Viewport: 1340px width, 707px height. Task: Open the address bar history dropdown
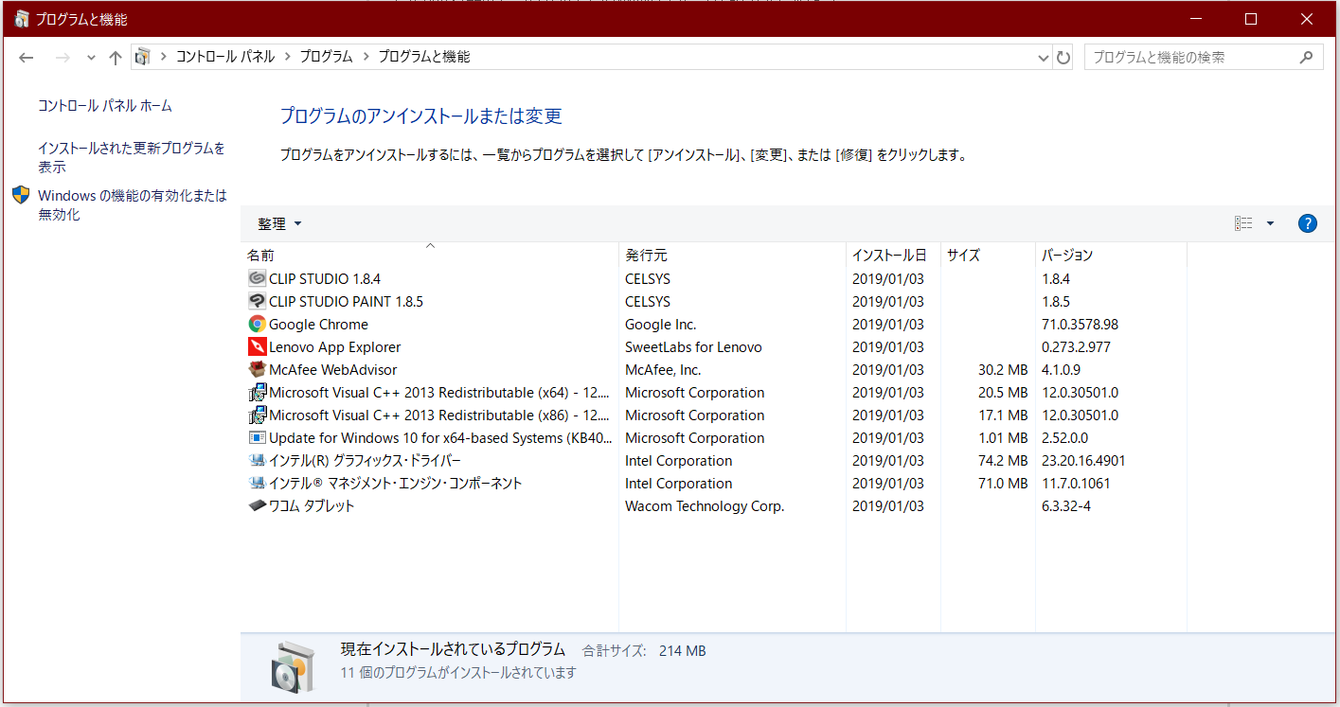point(1044,57)
